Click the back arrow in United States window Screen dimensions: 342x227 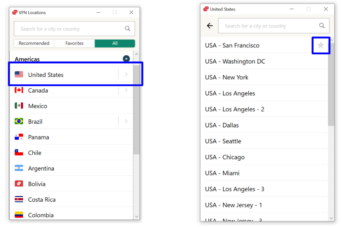(x=210, y=26)
